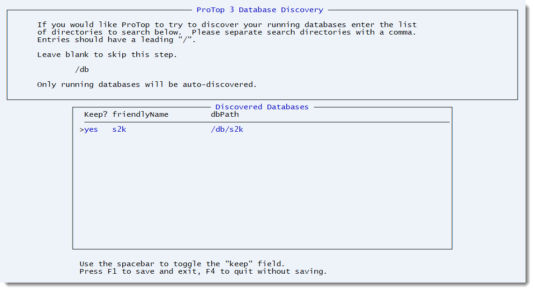
Task: Click the row selector arrow before yes
Action: (82, 129)
